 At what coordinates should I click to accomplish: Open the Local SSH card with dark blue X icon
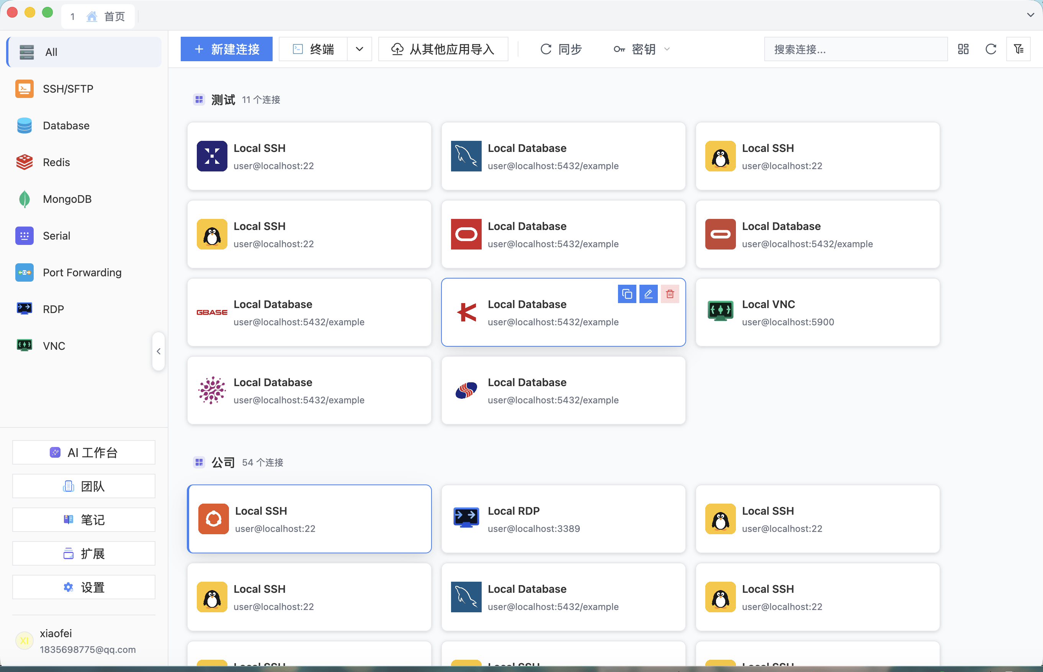(x=309, y=156)
